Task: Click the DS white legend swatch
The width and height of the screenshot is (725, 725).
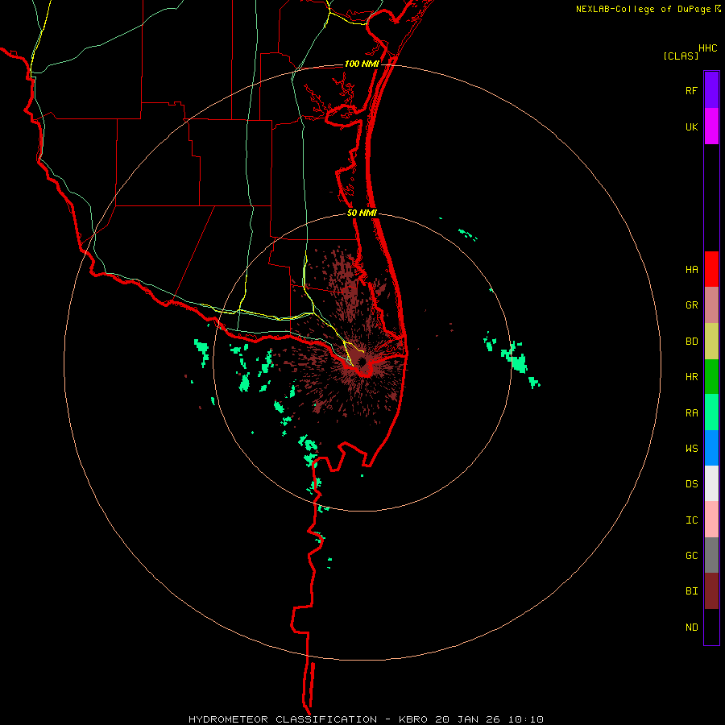Action: click(x=711, y=483)
